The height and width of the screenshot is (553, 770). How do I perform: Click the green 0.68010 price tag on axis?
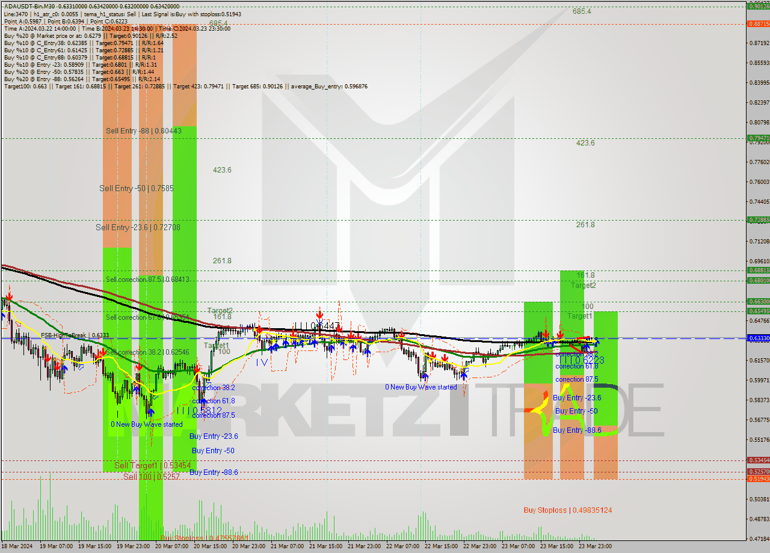click(758, 280)
